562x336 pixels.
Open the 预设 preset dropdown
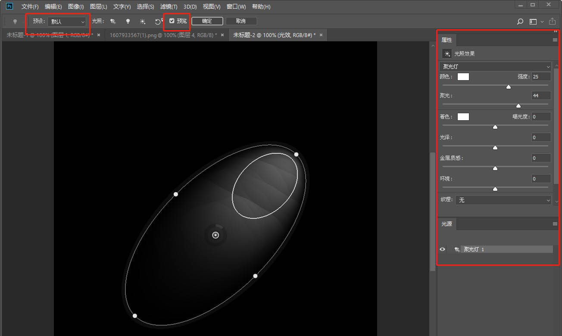(x=68, y=22)
